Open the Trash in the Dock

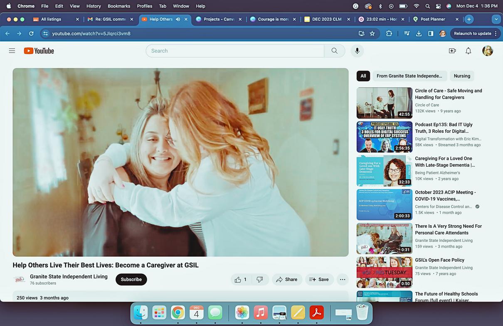tap(362, 313)
